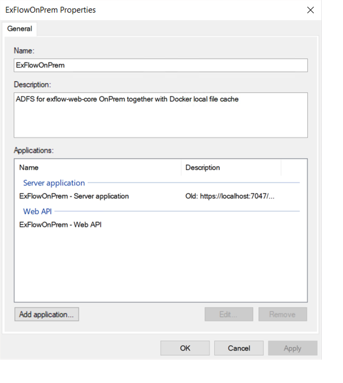This screenshot has width=343, height=383.
Task: Click the Apply button
Action: [293, 348]
